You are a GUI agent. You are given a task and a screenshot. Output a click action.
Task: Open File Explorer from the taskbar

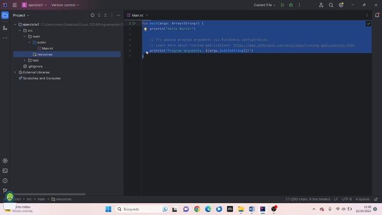click(x=241, y=209)
